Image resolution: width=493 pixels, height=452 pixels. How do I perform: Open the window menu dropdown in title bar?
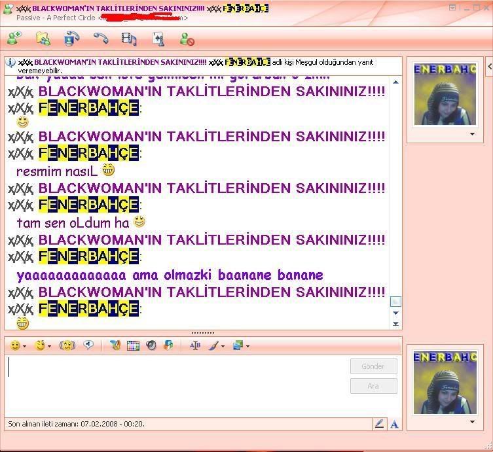click(x=452, y=7)
